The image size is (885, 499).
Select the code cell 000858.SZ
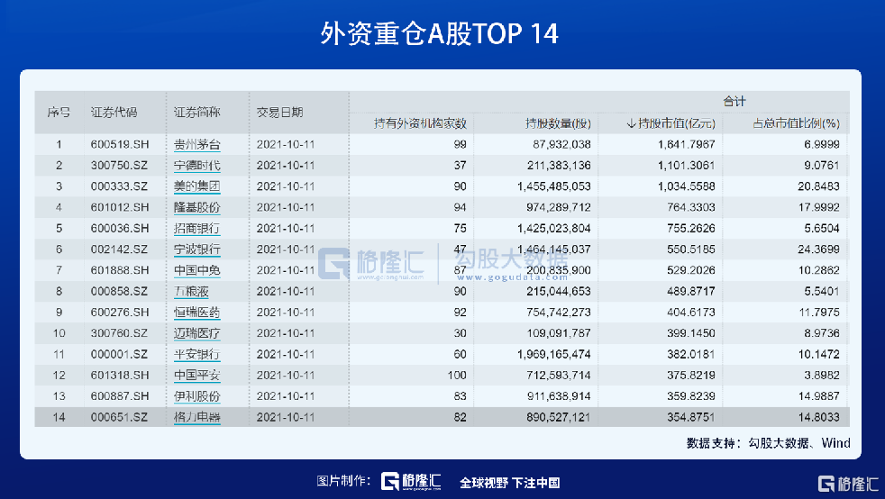click(x=119, y=292)
